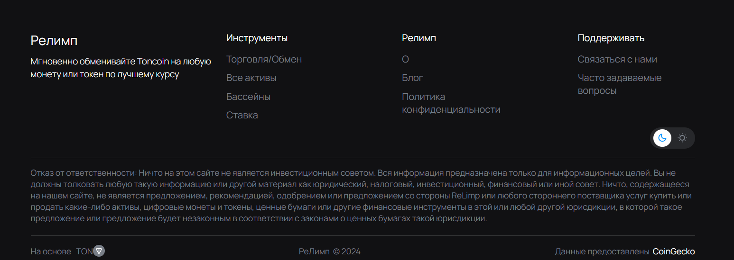
Task: Open Политика конфиденциальности link
Action: point(451,103)
